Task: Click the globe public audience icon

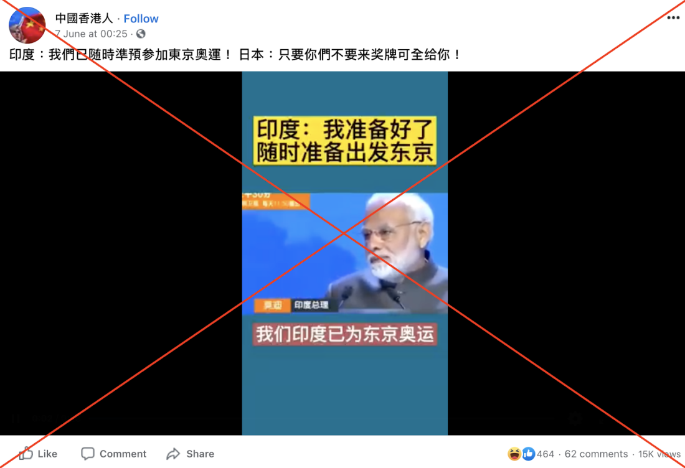Action: [141, 34]
